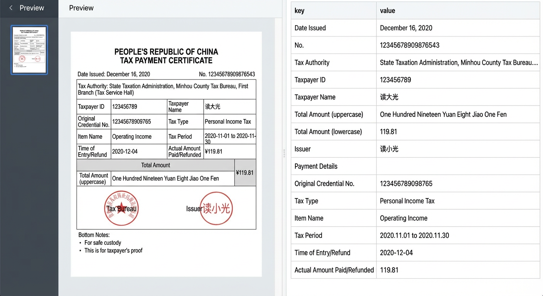The height and width of the screenshot is (296, 543).
Task: Select the 'December 16, 2020' value cell
Action: (x=458, y=28)
